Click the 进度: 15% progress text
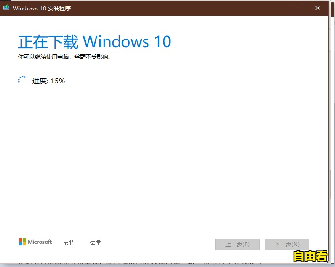This screenshot has height=267, width=335. coord(48,81)
